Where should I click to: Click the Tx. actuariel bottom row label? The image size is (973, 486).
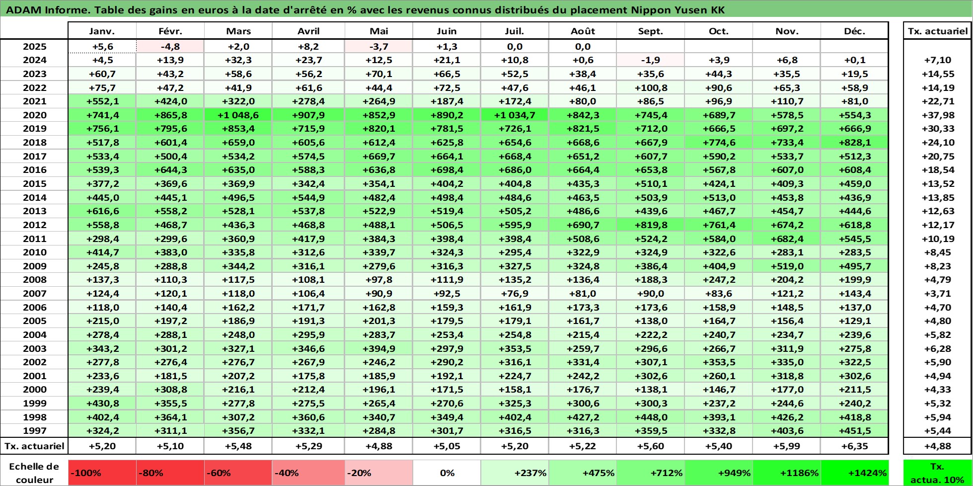[34, 446]
